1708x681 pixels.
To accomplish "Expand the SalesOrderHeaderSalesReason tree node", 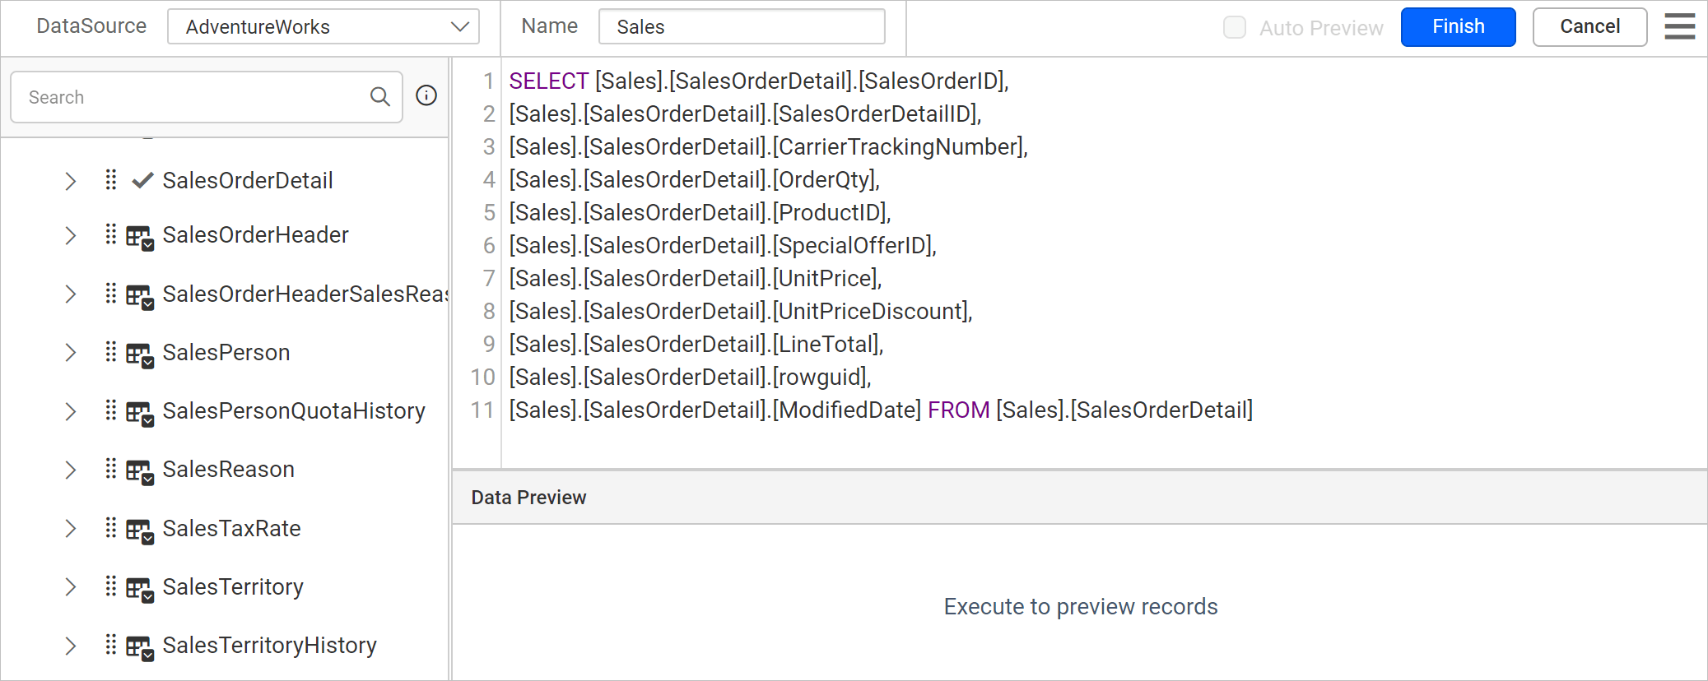I will (70, 294).
